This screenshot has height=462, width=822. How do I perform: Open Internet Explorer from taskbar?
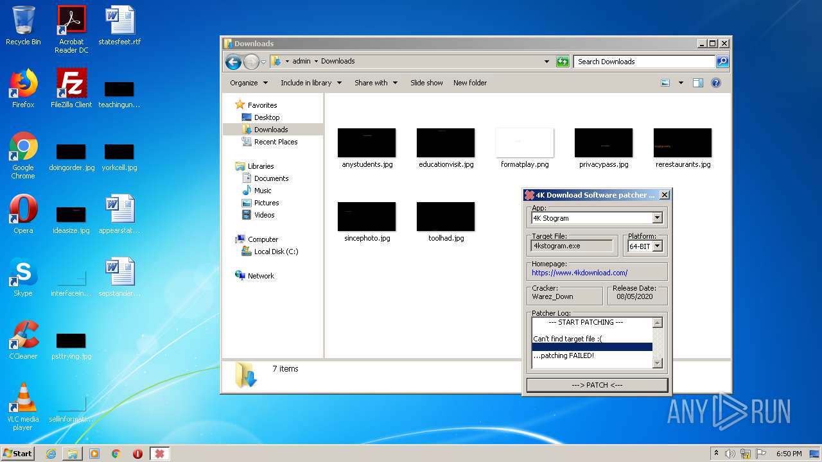coord(51,454)
